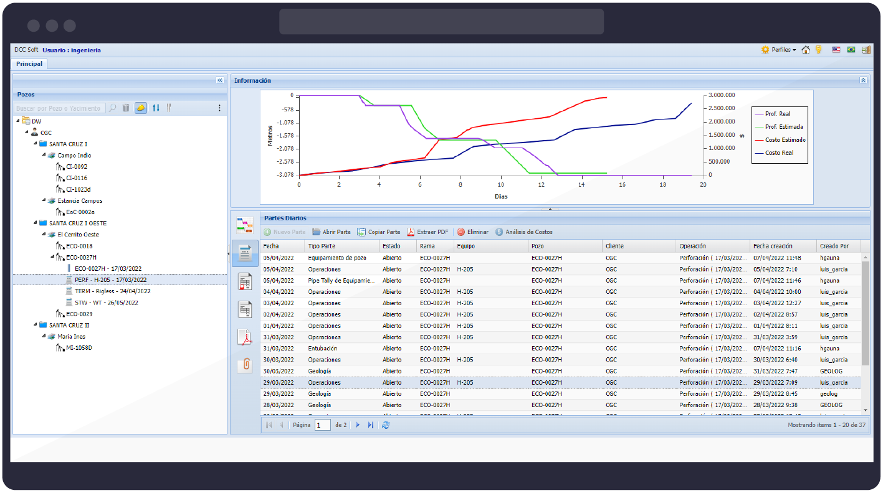Select SANTA CRUZ II folder
This screenshot has height=493, width=883.
pyautogui.click(x=69, y=325)
